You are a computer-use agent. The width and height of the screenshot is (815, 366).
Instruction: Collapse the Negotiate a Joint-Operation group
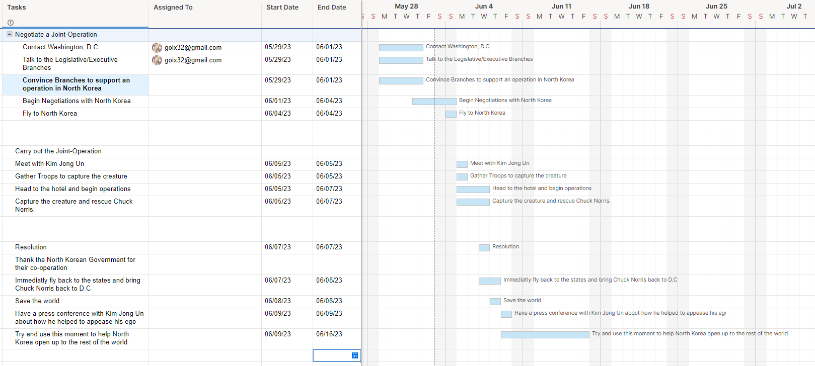(x=10, y=34)
